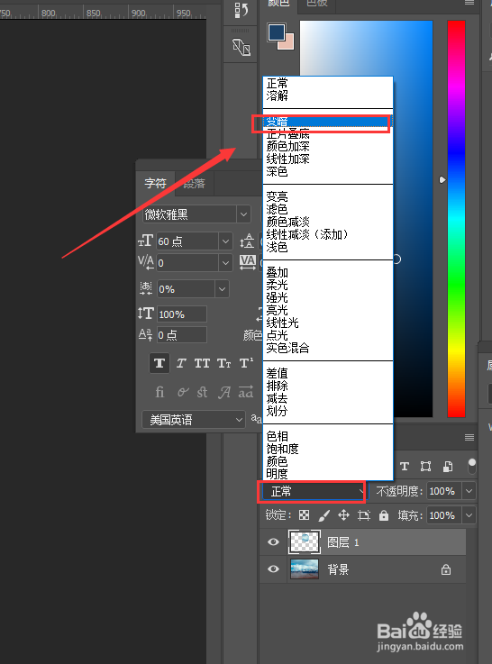Select the 背景 layer thumbnail

pos(305,568)
